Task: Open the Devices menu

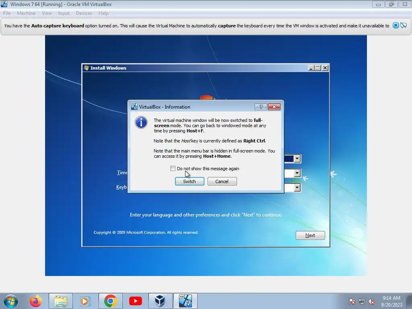Action: (84, 13)
